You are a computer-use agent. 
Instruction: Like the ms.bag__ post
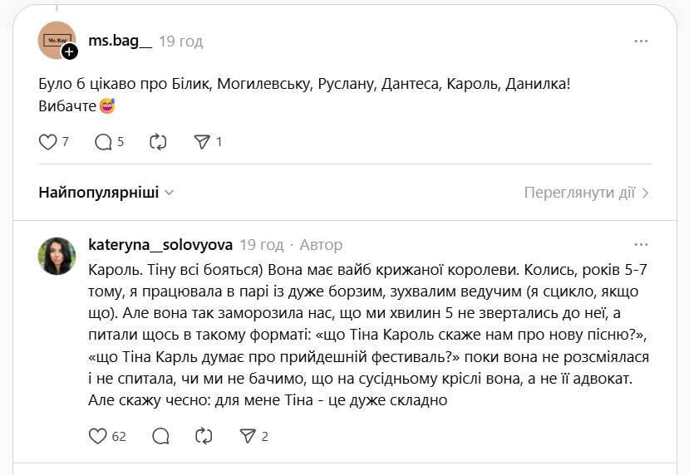tap(48, 142)
